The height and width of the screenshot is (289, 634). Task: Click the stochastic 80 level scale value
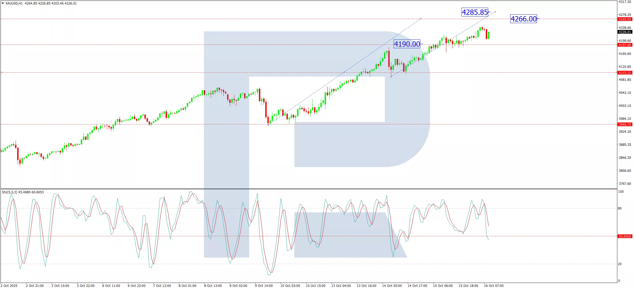[620, 208]
